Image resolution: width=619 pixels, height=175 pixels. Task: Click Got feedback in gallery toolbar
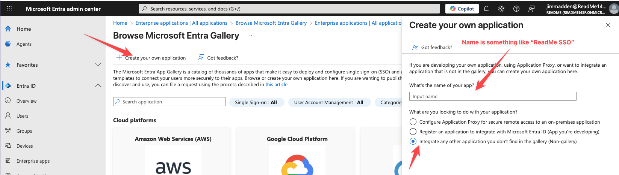coord(218,58)
